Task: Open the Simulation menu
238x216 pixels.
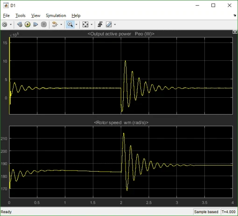Action: pos(56,15)
